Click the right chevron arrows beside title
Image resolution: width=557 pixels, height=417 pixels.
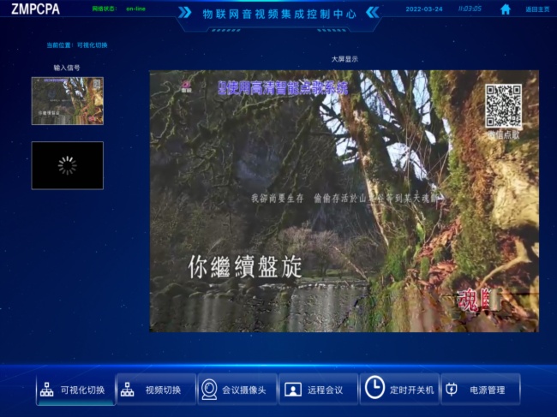click(x=372, y=13)
